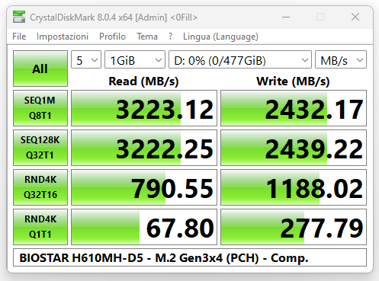Select the RND4K Q32T16 write result 1188.02
Image resolution: width=379 pixels, height=281 pixels.
click(294, 187)
